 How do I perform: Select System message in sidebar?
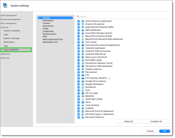pos(11,38)
